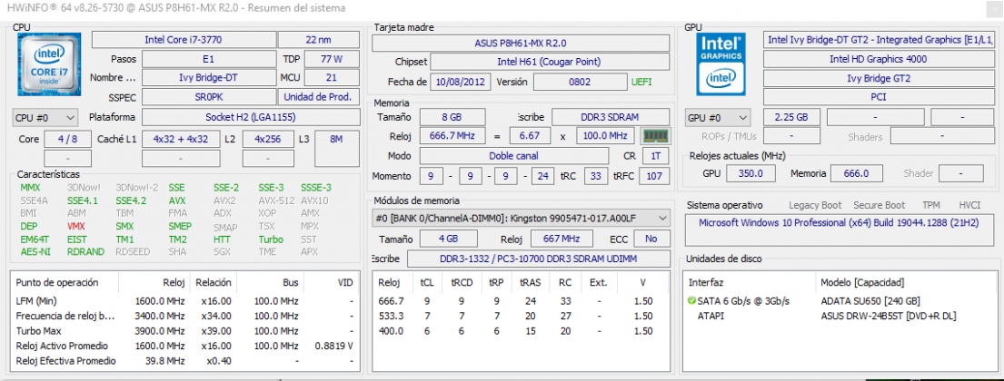
Task: Click the 8 GB memory size field
Action: (x=452, y=117)
